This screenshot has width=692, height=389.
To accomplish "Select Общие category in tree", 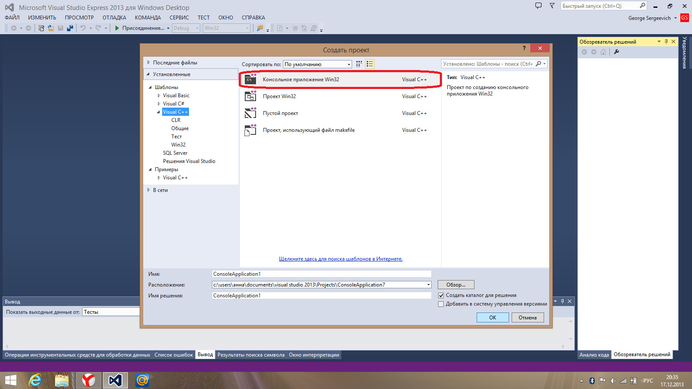I will 180,128.
